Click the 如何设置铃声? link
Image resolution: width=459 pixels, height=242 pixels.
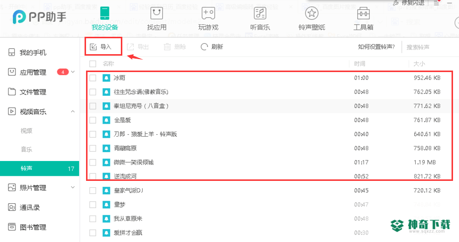click(376, 47)
